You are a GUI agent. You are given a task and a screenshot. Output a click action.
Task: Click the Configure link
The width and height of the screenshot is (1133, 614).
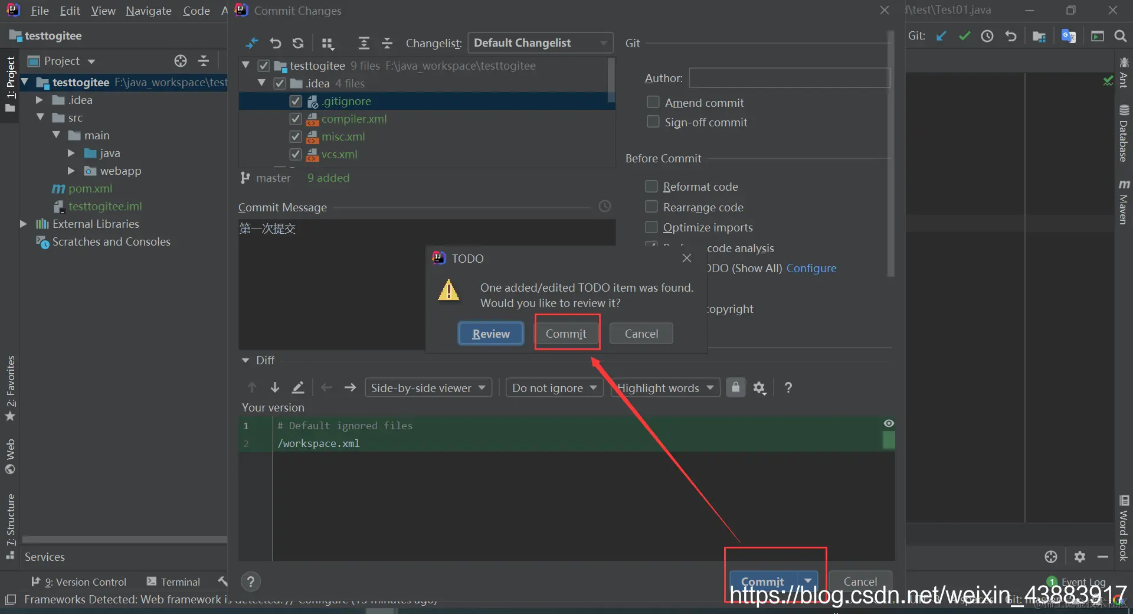click(811, 268)
